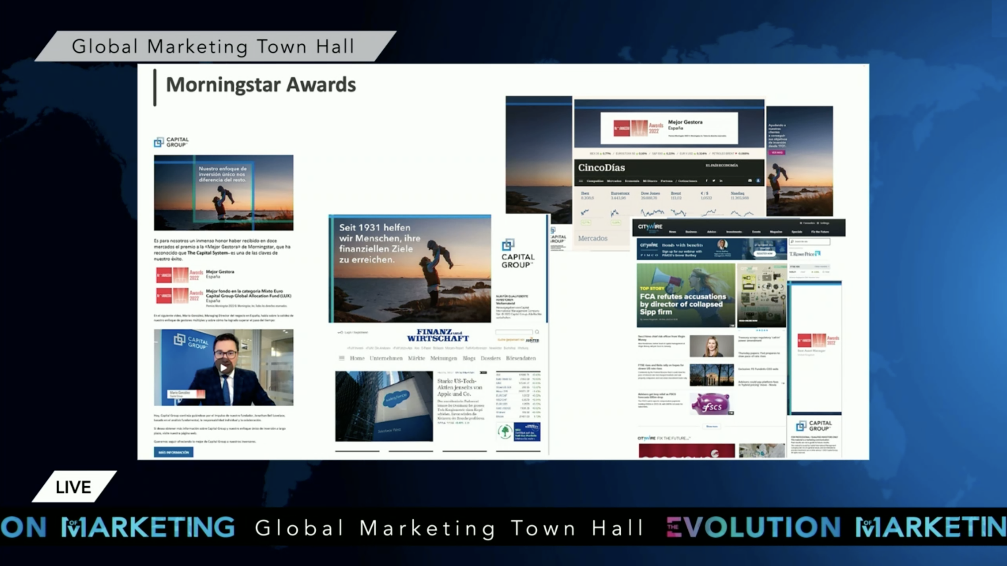1007x566 pixels.
Task: Open the Märkte section
Action: pos(416,358)
